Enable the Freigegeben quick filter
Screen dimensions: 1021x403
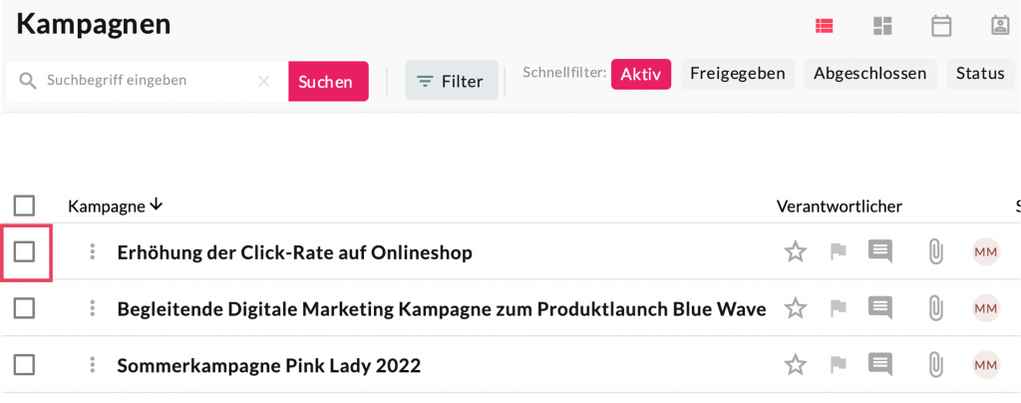(738, 74)
